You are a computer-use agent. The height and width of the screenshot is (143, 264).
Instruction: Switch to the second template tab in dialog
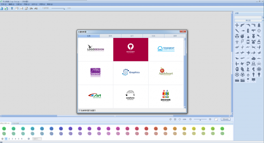(110, 36)
